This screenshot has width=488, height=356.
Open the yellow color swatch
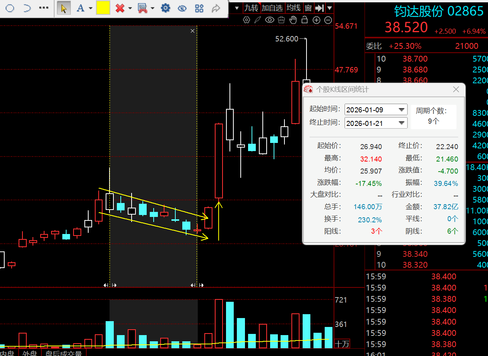[103, 8]
